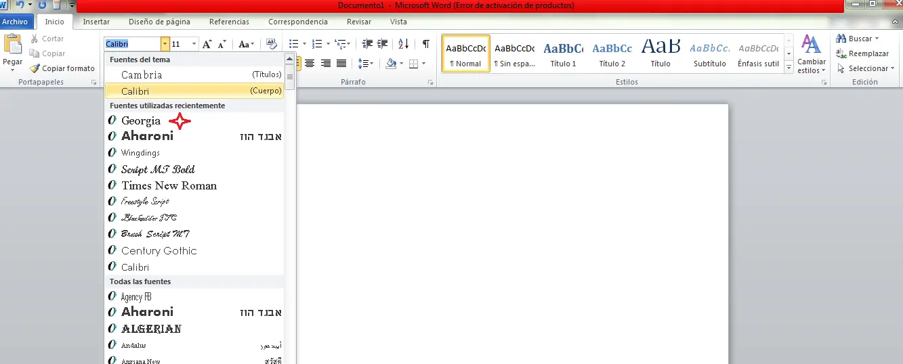Select Cambria theme font for titles
This screenshot has width=903, height=364.
194,74
